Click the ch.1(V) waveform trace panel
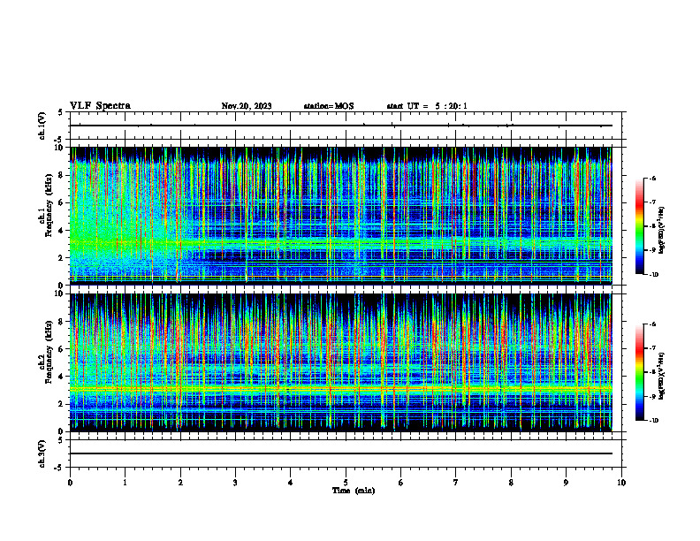The width and height of the screenshot is (700, 541). [346, 126]
